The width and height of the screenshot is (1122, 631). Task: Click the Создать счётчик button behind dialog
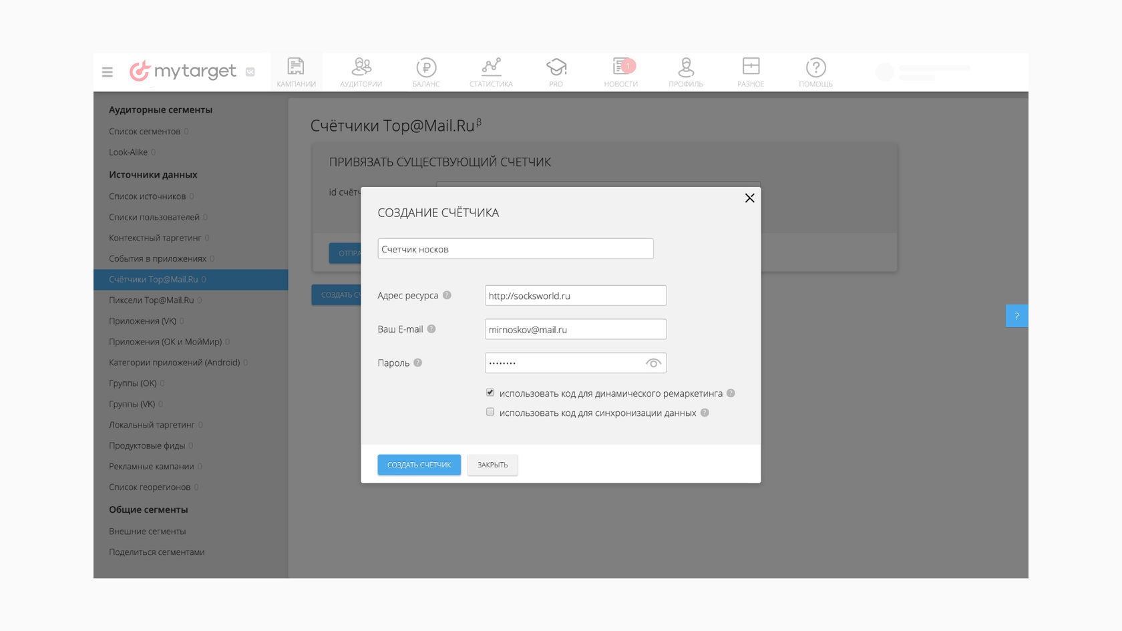click(x=336, y=294)
